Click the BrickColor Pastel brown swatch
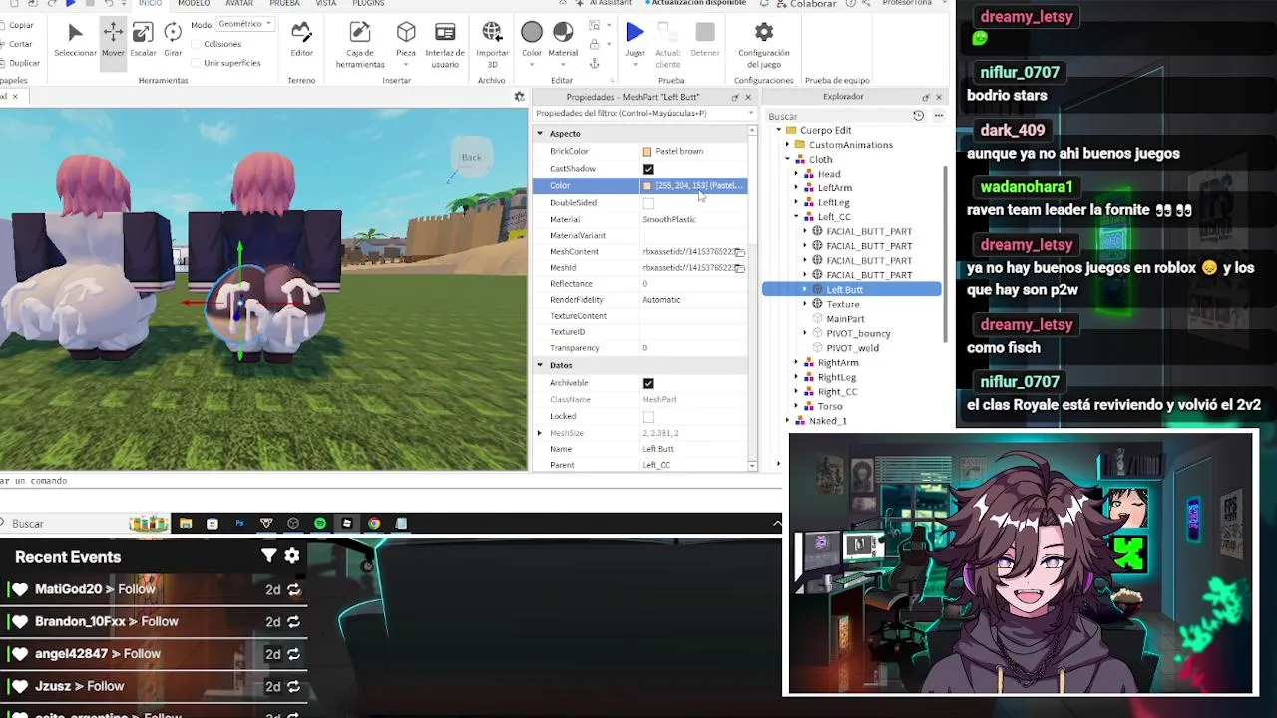 click(647, 152)
